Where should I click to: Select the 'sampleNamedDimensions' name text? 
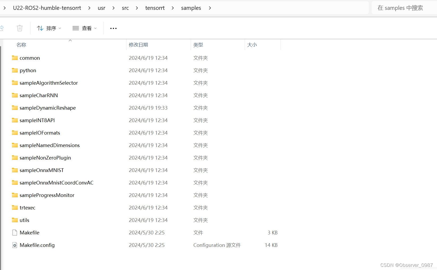pos(50,145)
